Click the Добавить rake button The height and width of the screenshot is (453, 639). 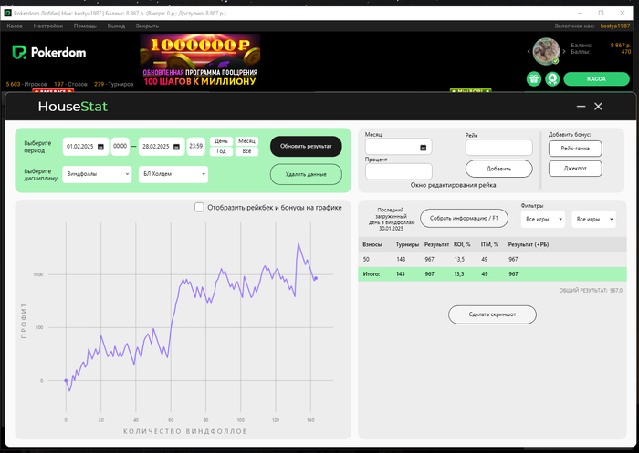[498, 169]
